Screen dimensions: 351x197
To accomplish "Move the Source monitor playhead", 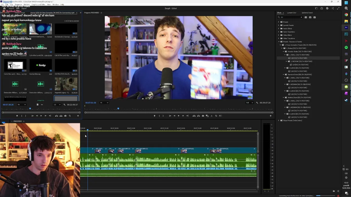I will (30, 109).
